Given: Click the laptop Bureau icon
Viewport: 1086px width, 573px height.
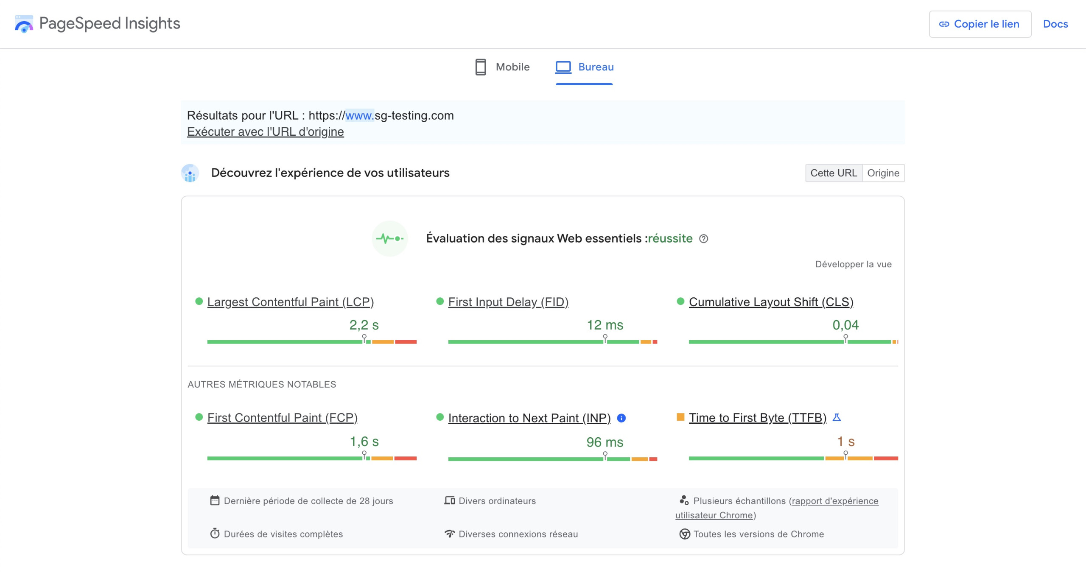Looking at the screenshot, I should [563, 67].
